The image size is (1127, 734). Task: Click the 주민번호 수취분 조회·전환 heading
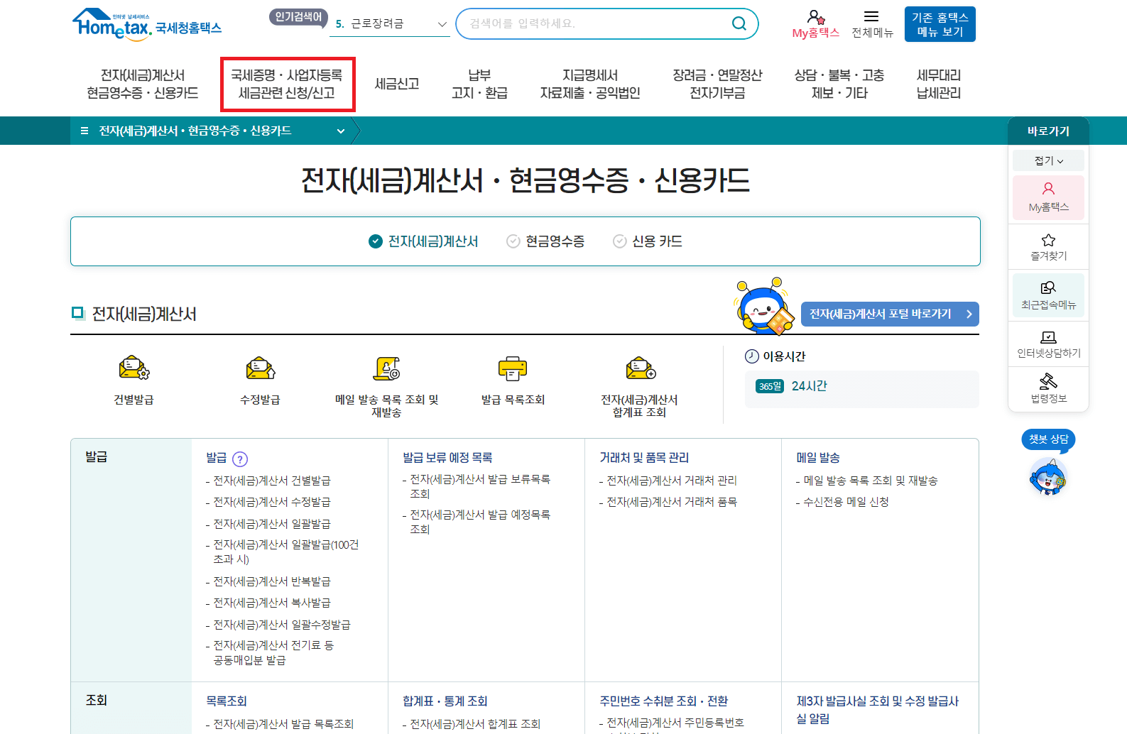(663, 701)
